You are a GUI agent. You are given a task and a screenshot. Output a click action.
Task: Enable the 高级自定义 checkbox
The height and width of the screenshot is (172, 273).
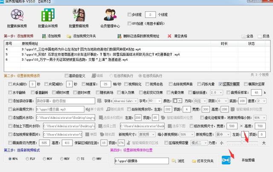(x=67, y=76)
